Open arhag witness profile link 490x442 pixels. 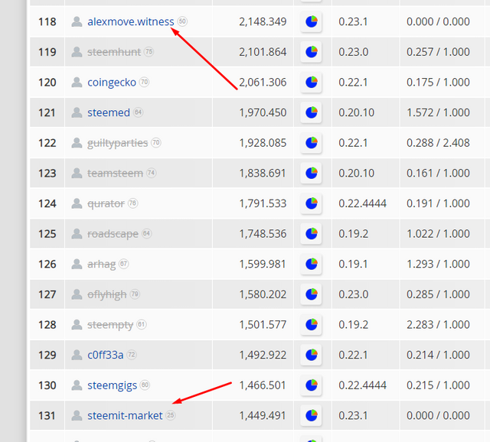point(102,264)
